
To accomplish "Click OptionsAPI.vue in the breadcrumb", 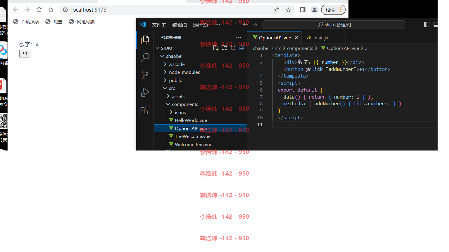I will 343,48.
